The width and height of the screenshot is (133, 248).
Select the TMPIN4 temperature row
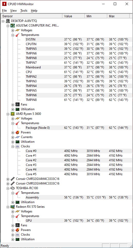pos(79,86)
